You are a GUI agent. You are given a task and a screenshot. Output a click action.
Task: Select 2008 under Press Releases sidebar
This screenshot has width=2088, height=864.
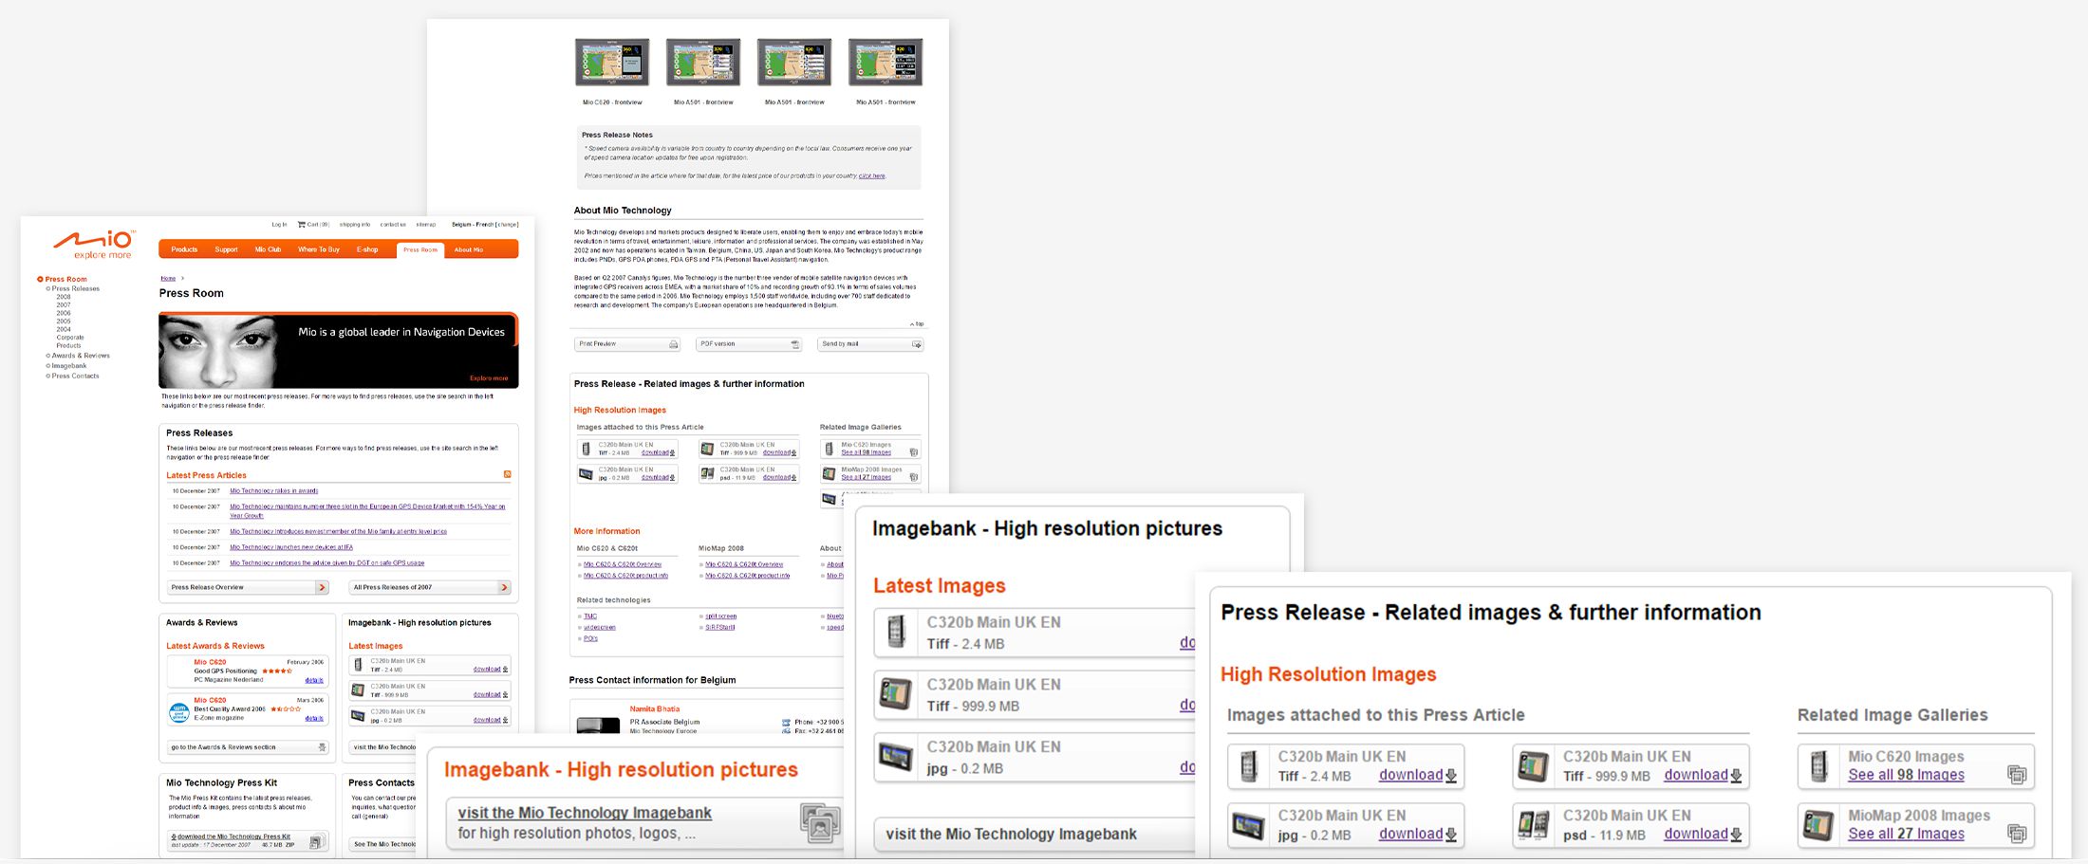[64, 297]
